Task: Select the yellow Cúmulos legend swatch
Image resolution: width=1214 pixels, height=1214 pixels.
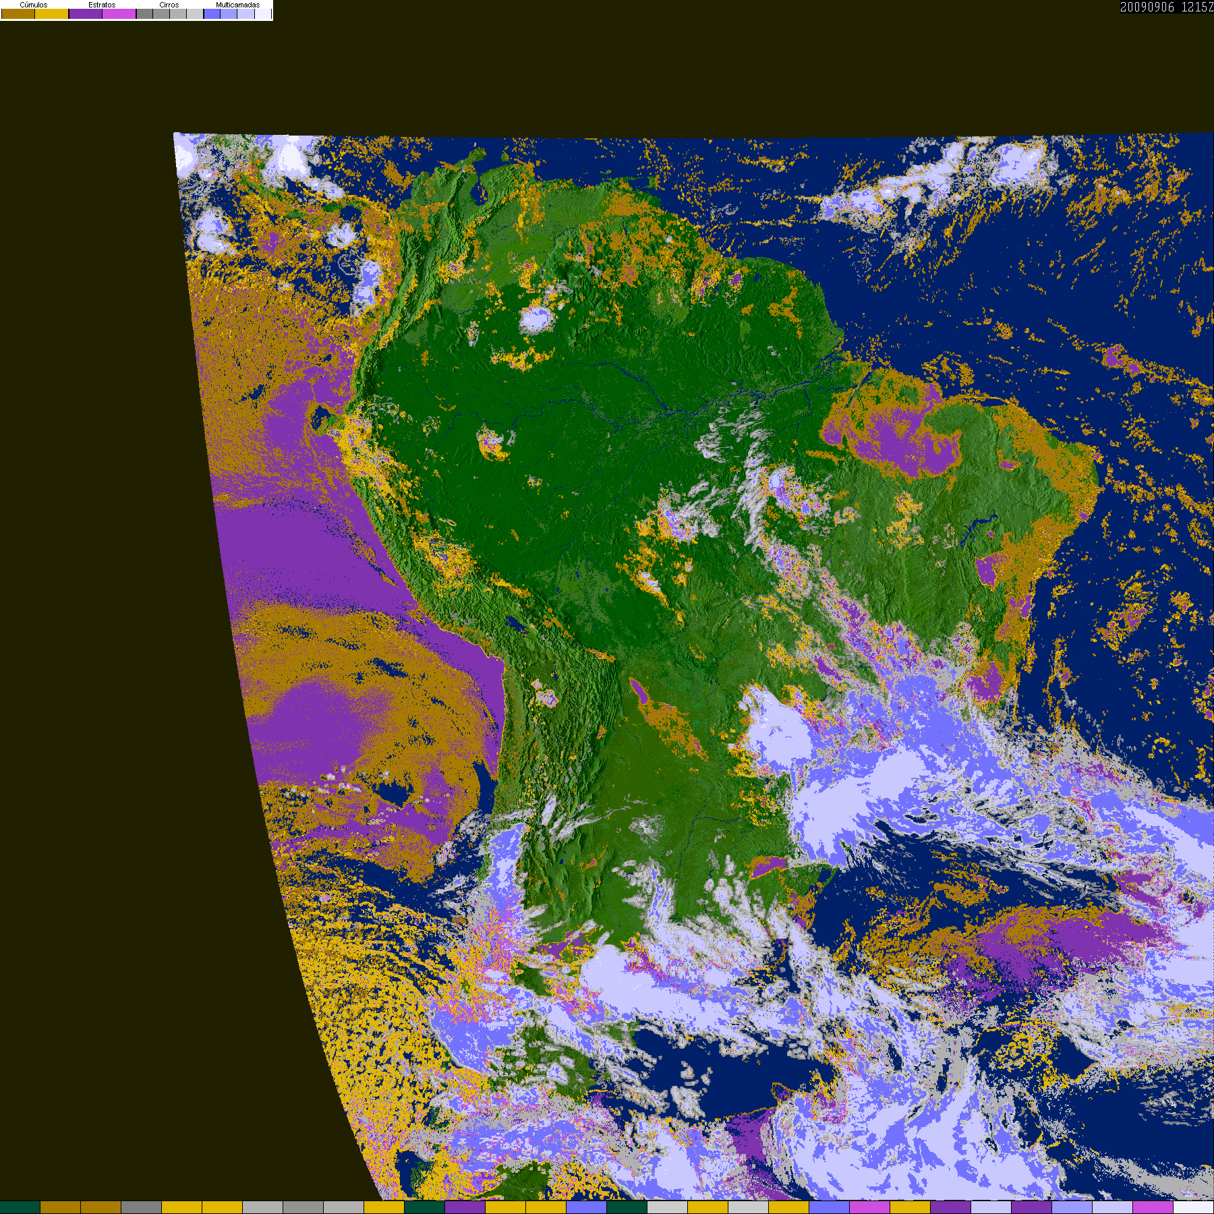Action: click(51, 13)
